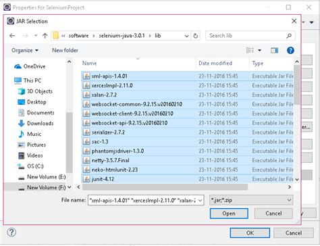Open Desktop in the navigation pane
Image resolution: width=320 pixels, height=246 pixels.
32,102
